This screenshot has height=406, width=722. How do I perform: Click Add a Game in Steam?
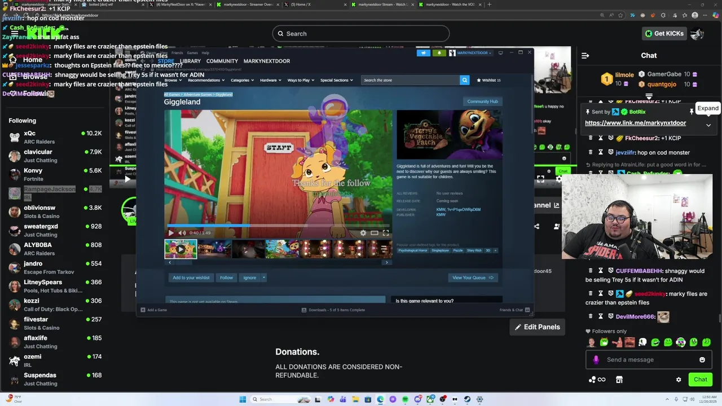(154, 310)
